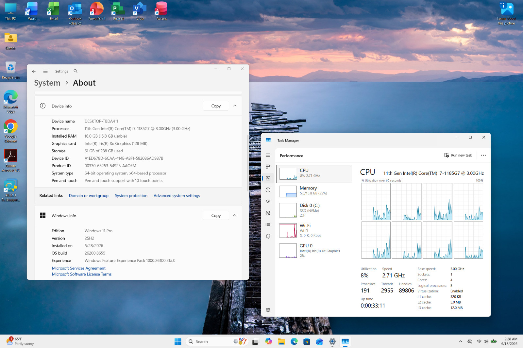Screen dimensions: 523x348
Task: Click the System breadcrumb in Settings
Action: tap(47, 83)
